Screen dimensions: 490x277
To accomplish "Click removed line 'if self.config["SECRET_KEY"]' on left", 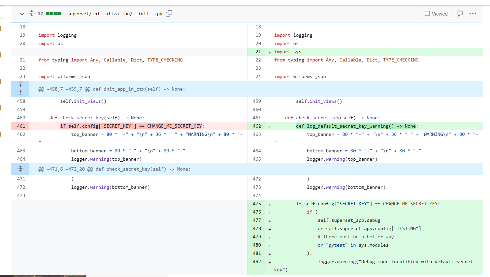I will 132,126.
